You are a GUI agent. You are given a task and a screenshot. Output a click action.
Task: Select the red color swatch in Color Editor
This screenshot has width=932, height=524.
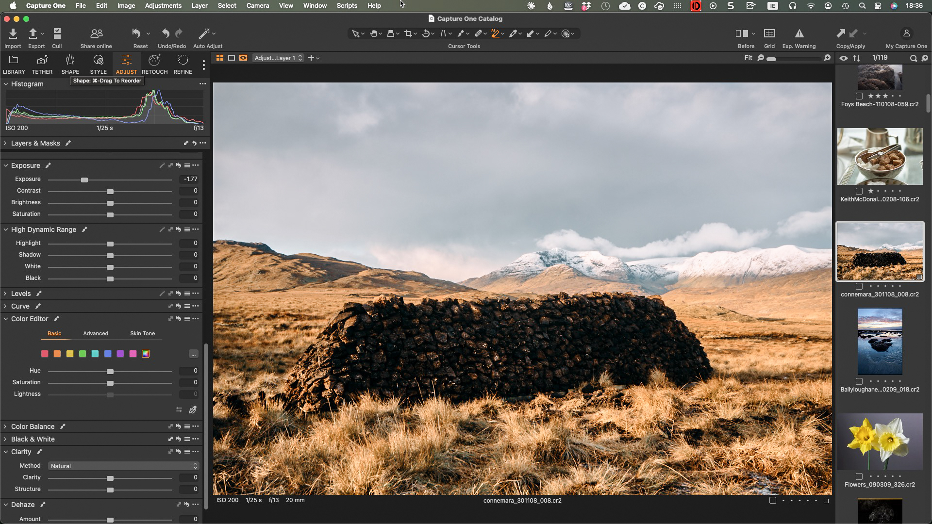tap(45, 354)
